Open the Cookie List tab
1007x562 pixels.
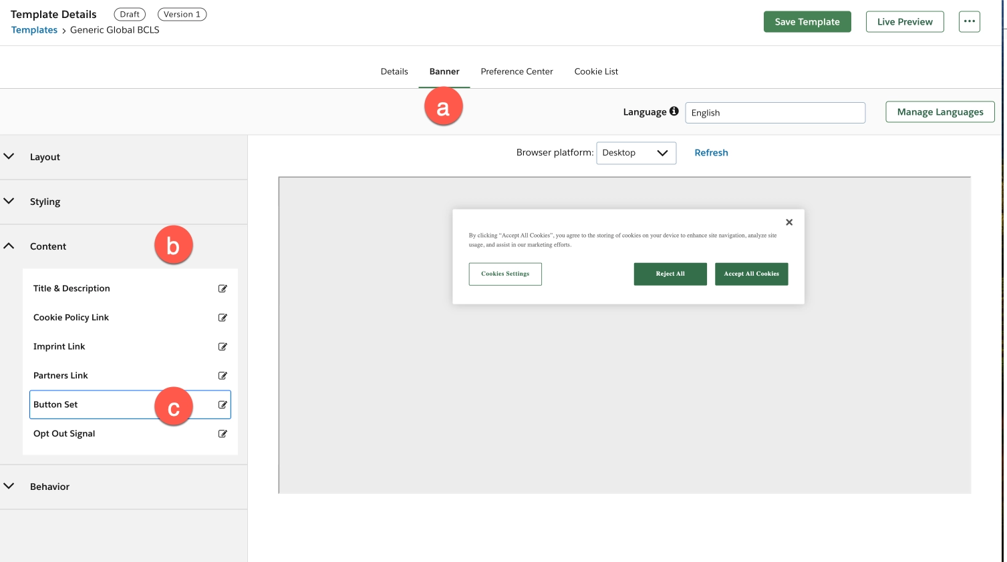point(595,71)
